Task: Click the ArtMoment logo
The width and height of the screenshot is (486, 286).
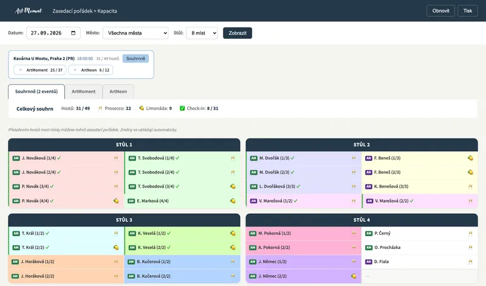Action: (x=28, y=11)
